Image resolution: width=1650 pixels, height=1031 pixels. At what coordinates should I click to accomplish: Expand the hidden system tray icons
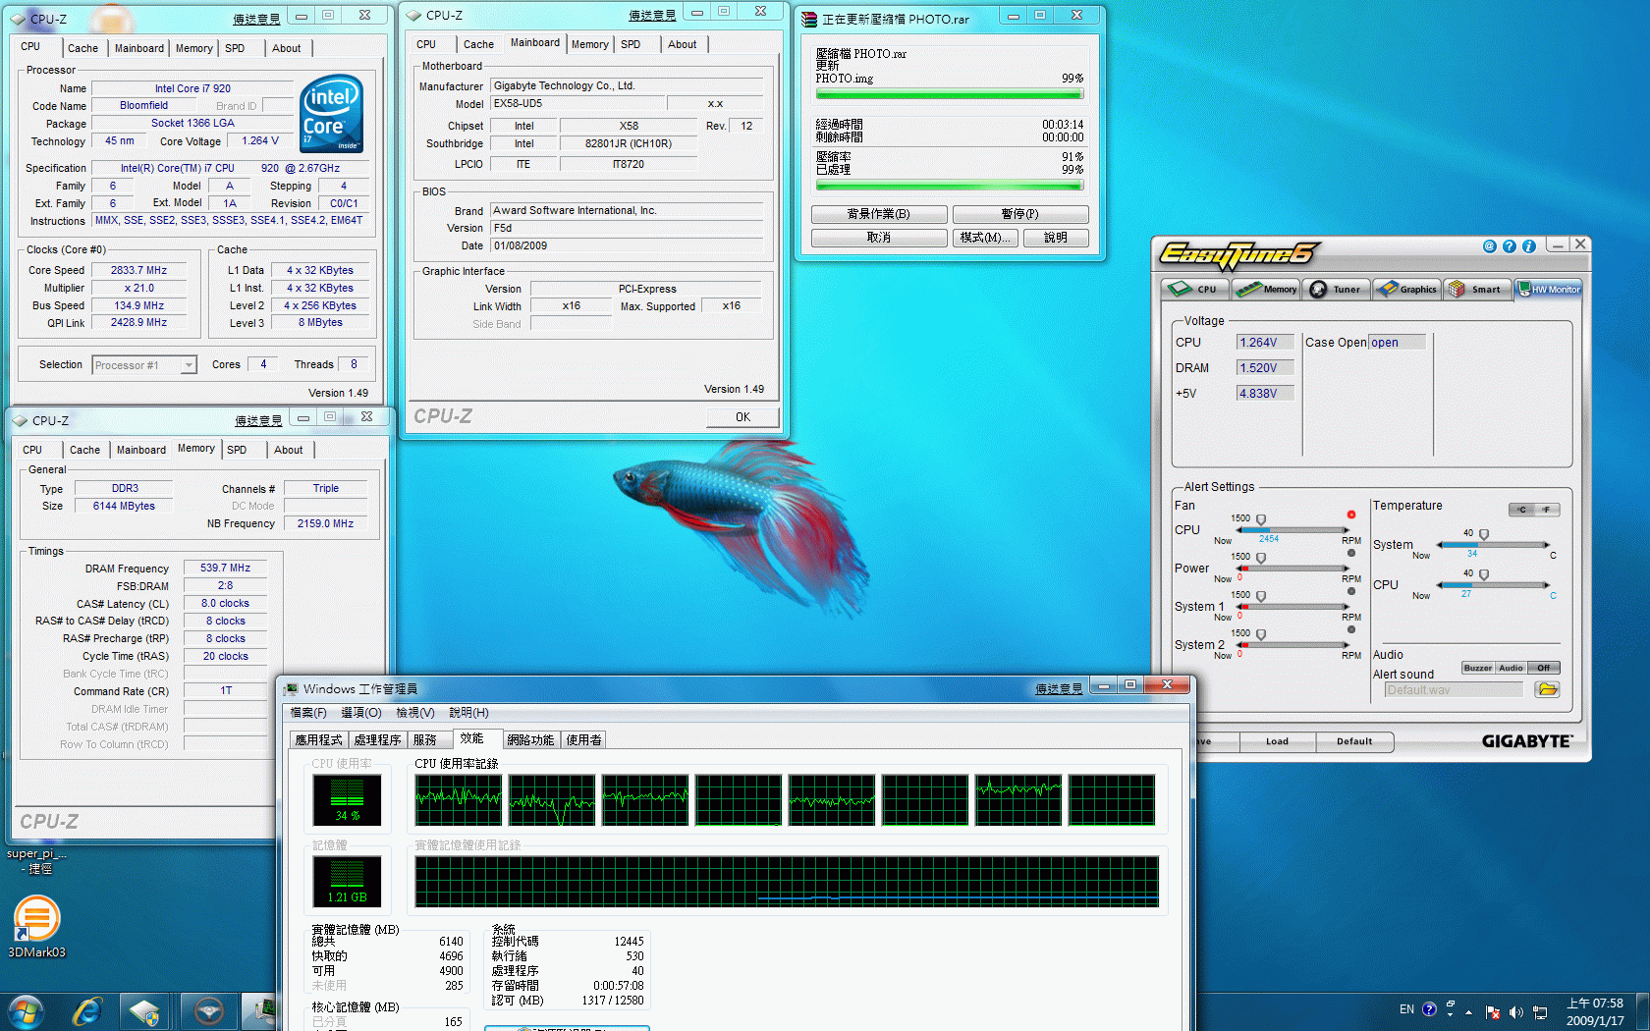click(x=1468, y=1011)
